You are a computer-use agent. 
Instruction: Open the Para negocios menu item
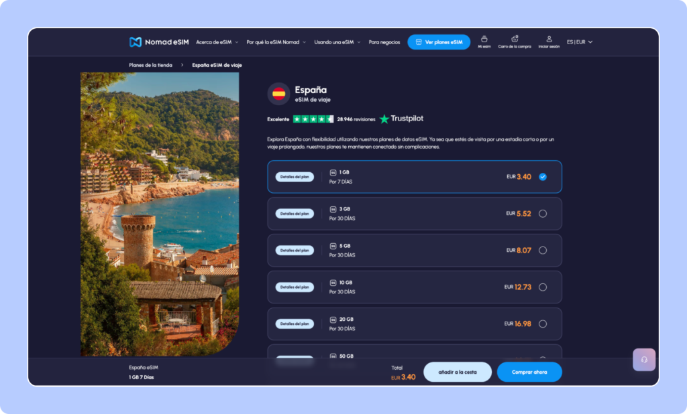point(384,42)
